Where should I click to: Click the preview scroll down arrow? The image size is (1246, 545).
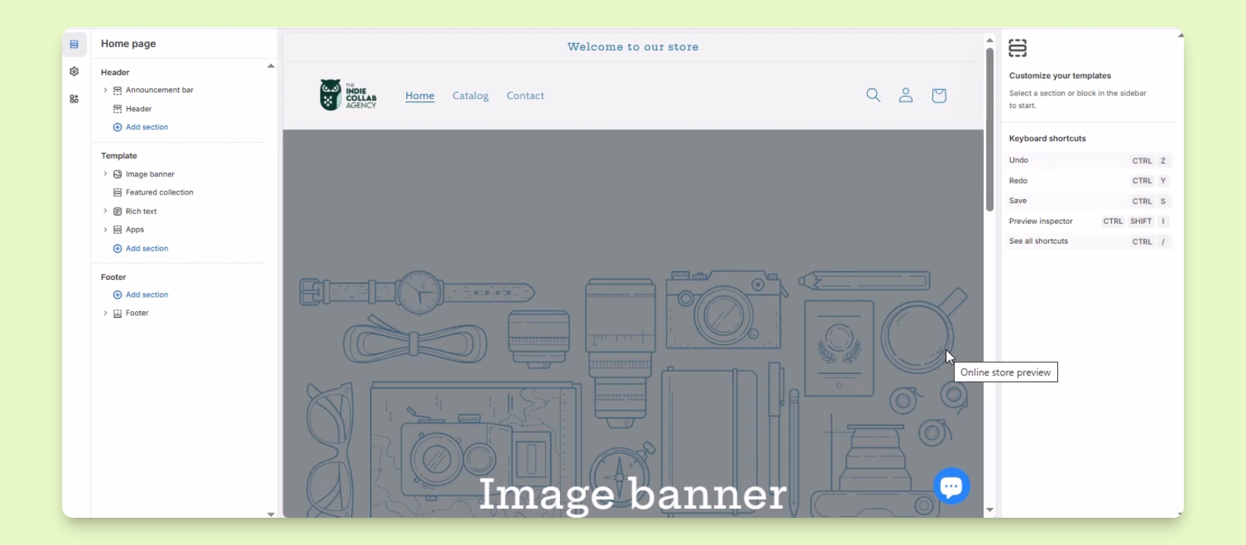(x=990, y=510)
